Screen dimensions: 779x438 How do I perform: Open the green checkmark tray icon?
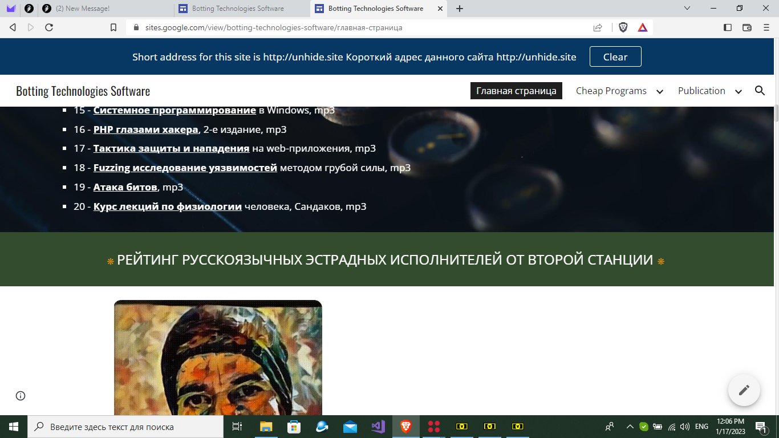(644, 427)
